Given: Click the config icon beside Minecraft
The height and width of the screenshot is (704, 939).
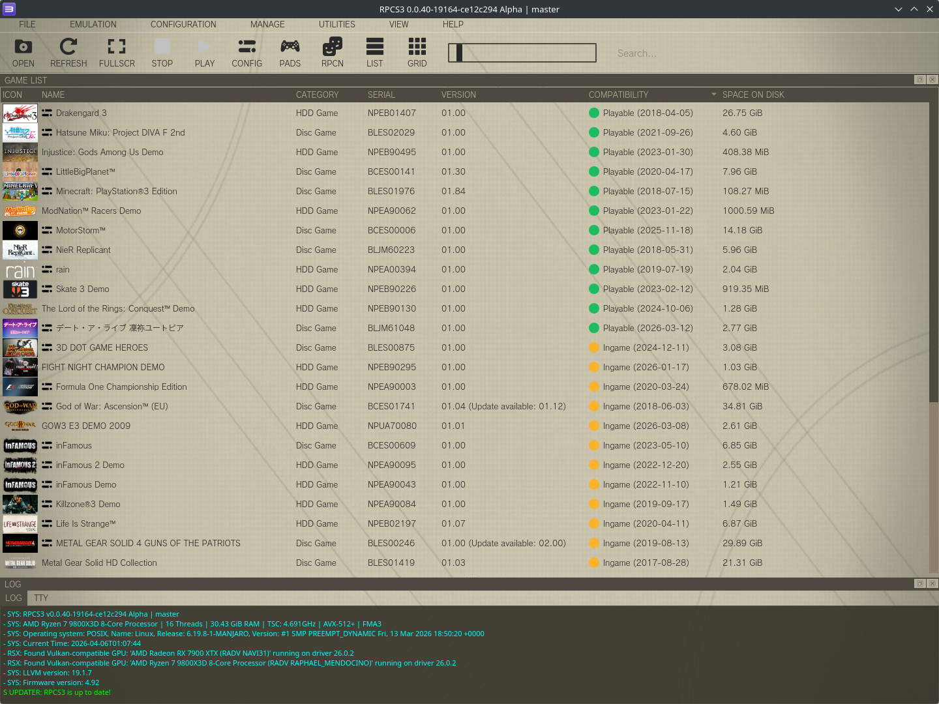Looking at the screenshot, I should point(47,191).
